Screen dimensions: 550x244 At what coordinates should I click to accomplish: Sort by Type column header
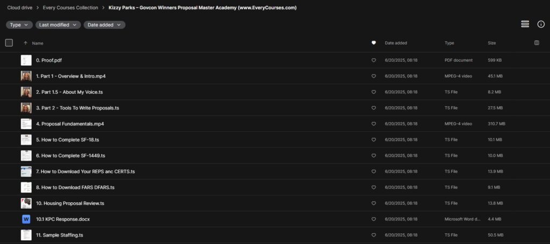449,43
